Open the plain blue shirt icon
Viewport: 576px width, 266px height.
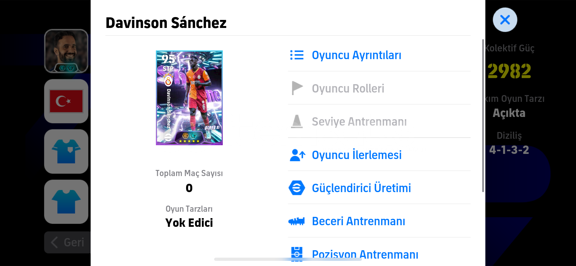pos(66,202)
